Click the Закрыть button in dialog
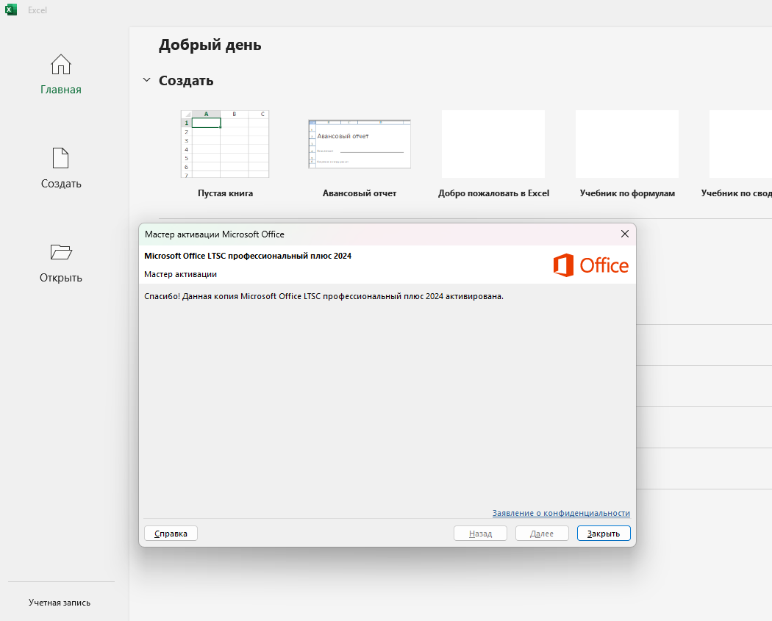The image size is (772, 621). point(604,534)
